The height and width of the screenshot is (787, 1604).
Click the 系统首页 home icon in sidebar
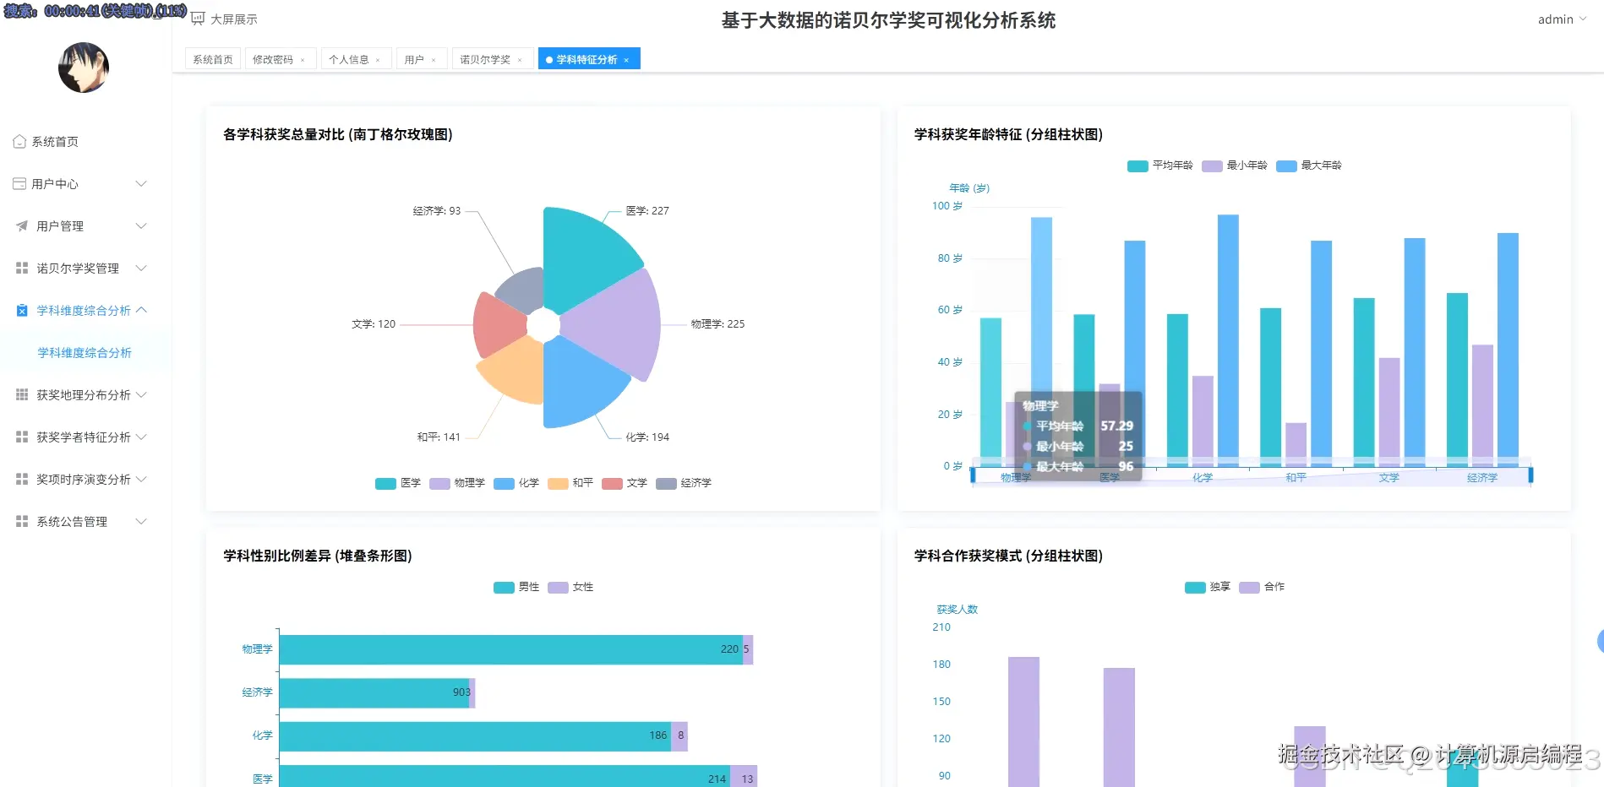pos(19,142)
